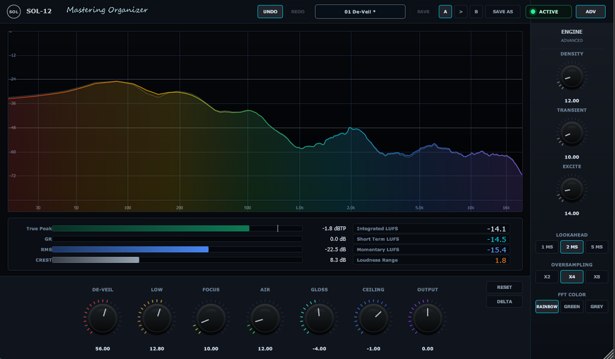Switch oversampling to X8
This screenshot has height=359, width=615.
(597, 276)
